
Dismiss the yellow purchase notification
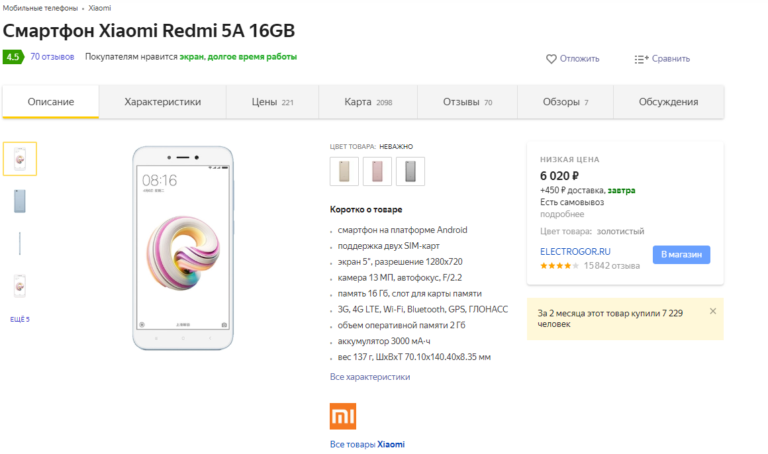(712, 311)
